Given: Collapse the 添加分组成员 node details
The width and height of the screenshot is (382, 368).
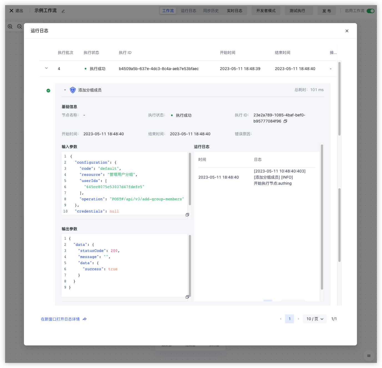Looking at the screenshot, I should (65, 90).
